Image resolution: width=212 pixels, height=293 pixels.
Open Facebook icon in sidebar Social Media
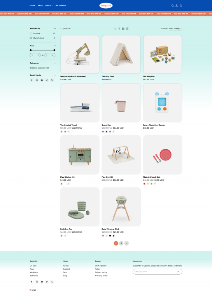coord(32,80)
